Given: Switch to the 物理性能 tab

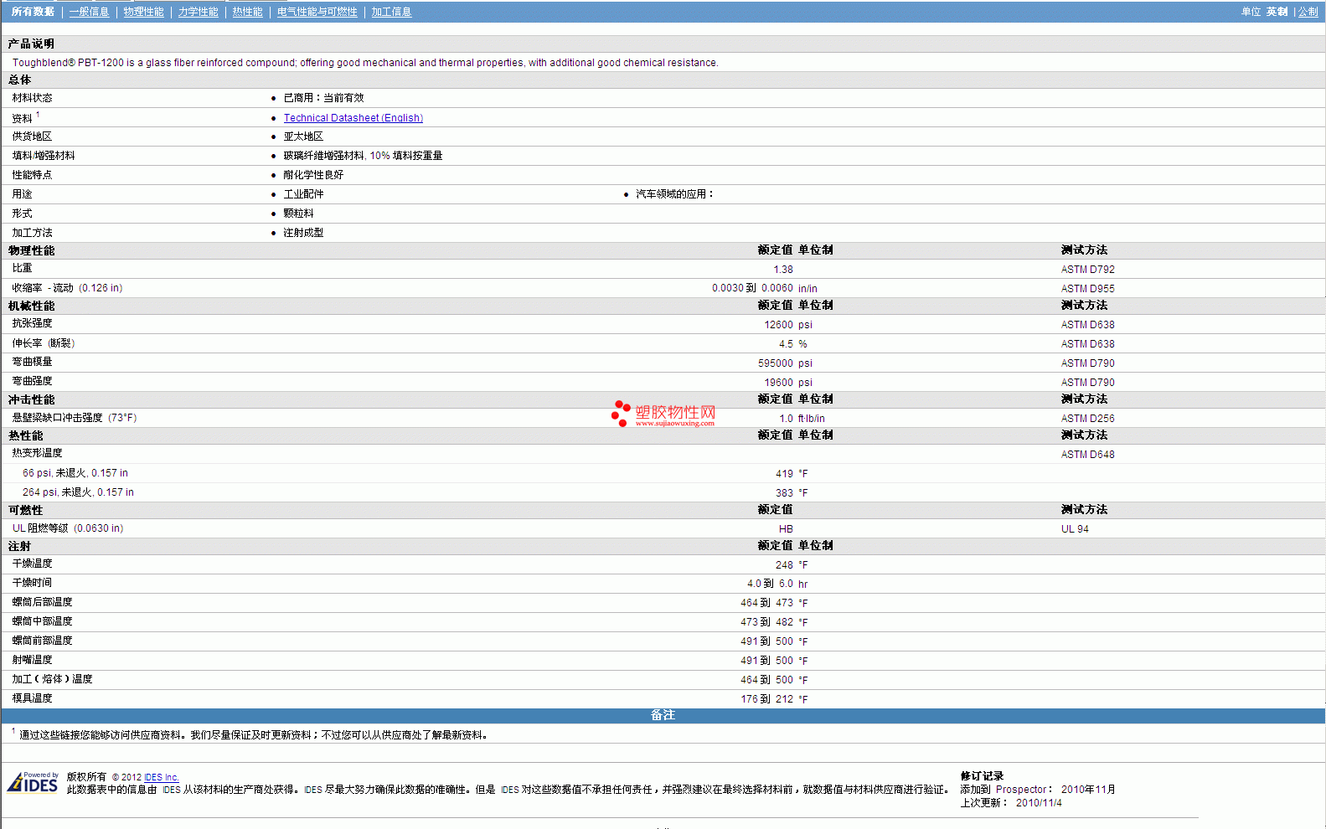Looking at the screenshot, I should pos(143,12).
